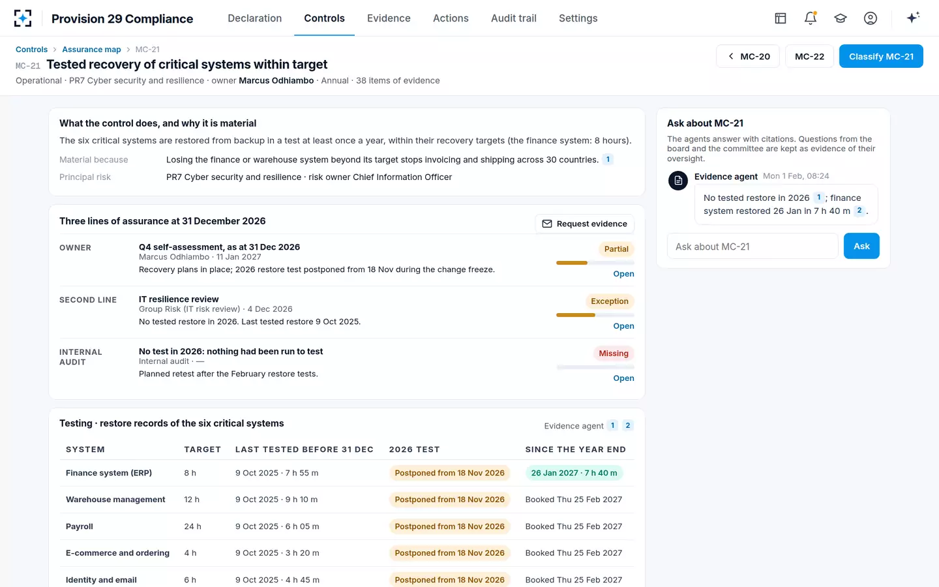The height and width of the screenshot is (587, 939).
Task: Click the Classify MC-21 button
Action: pyautogui.click(x=881, y=56)
